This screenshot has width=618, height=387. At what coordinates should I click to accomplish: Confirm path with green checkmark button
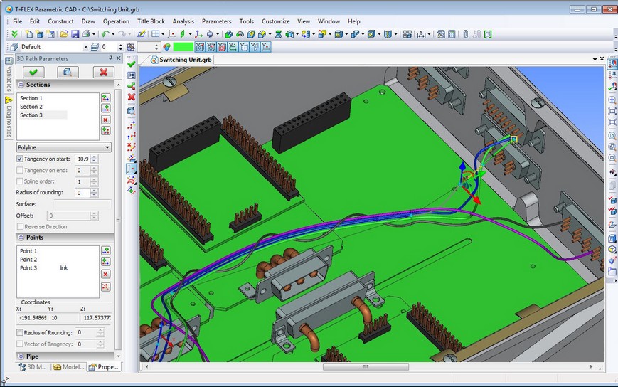33,72
